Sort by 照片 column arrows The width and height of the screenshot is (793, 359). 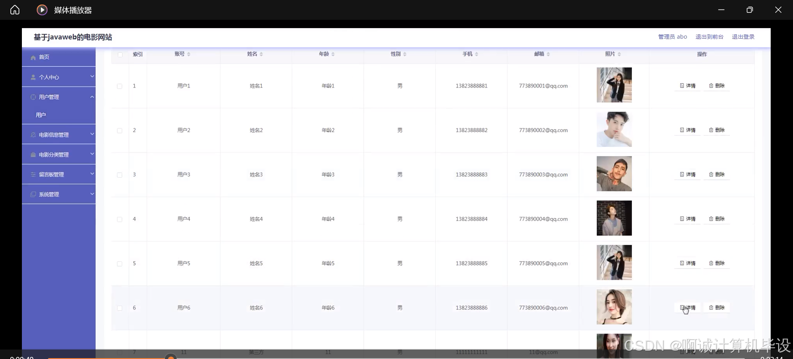[619, 54]
